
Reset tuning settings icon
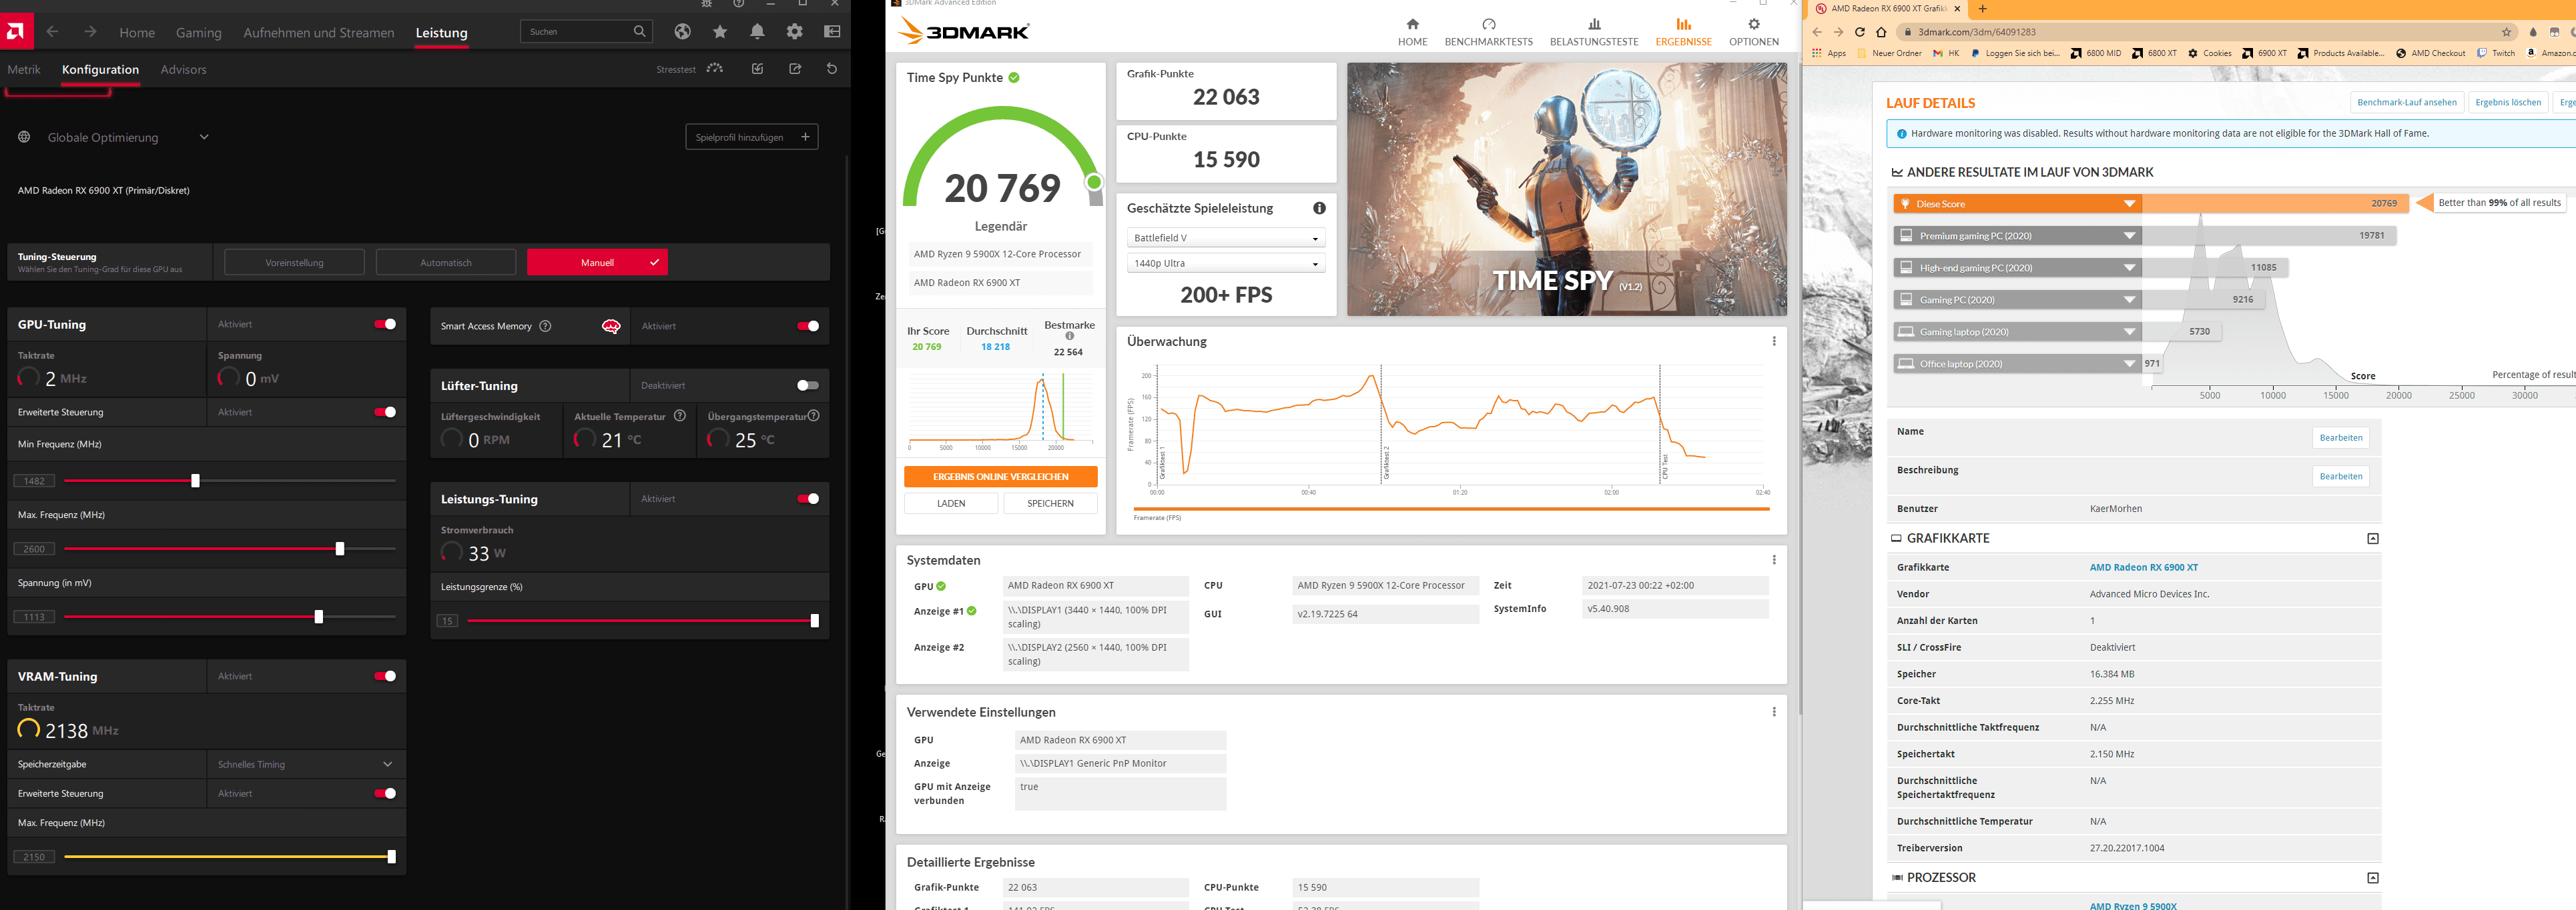(x=832, y=68)
